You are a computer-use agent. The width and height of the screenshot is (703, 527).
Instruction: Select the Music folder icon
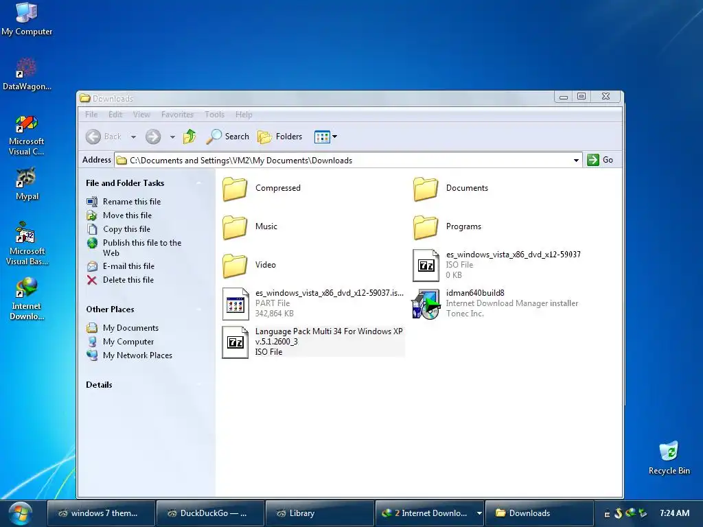point(235,226)
